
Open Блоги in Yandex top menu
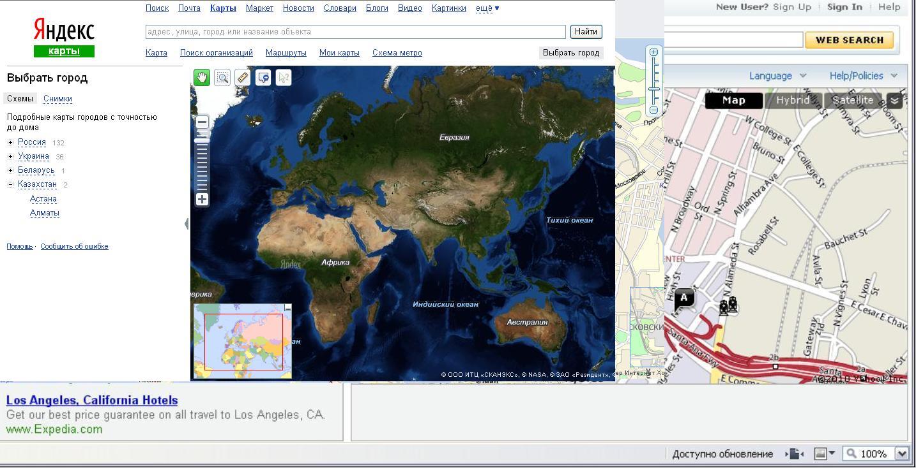coord(377,8)
